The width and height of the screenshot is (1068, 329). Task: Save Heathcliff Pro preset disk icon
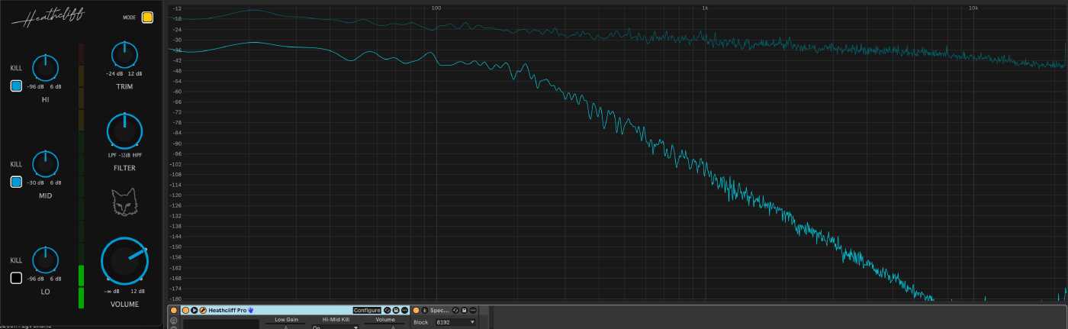click(x=395, y=311)
